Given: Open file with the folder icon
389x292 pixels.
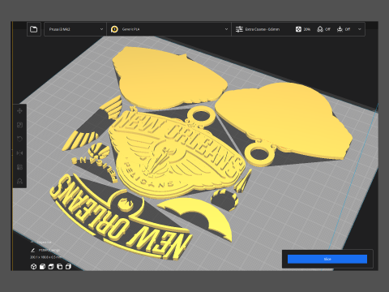Looking at the screenshot, I should point(34,29).
